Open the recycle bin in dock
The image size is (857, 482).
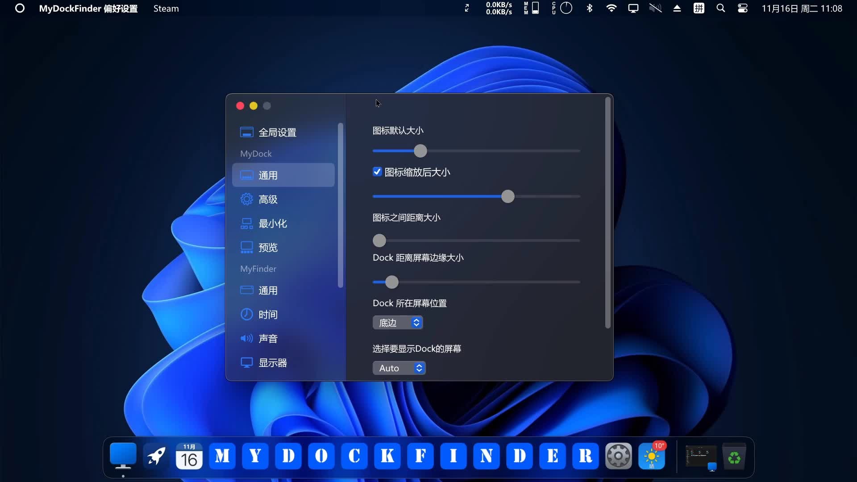point(734,457)
